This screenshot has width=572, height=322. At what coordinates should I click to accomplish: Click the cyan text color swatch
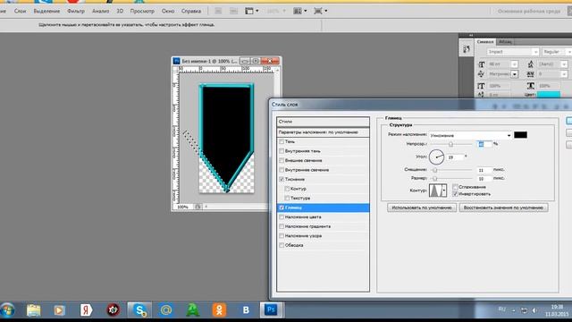(x=549, y=95)
